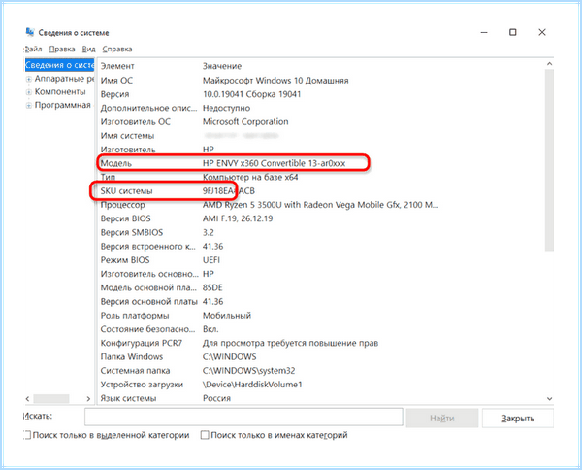Open the Файл menu

coord(33,50)
